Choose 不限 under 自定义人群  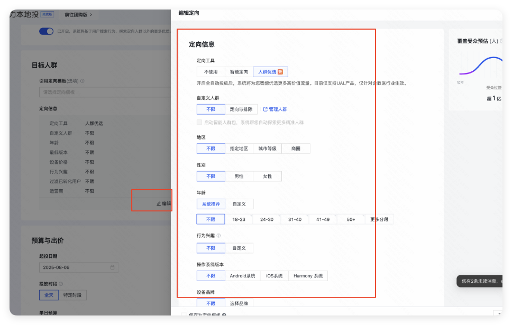coord(211,109)
